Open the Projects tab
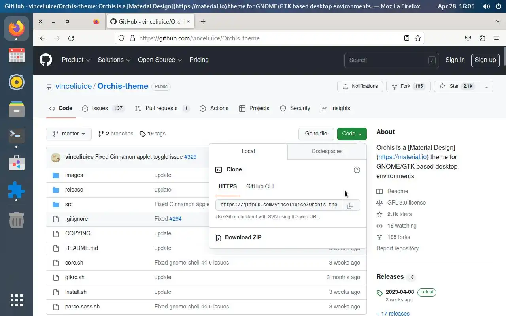The image size is (506, 316). [254, 109]
